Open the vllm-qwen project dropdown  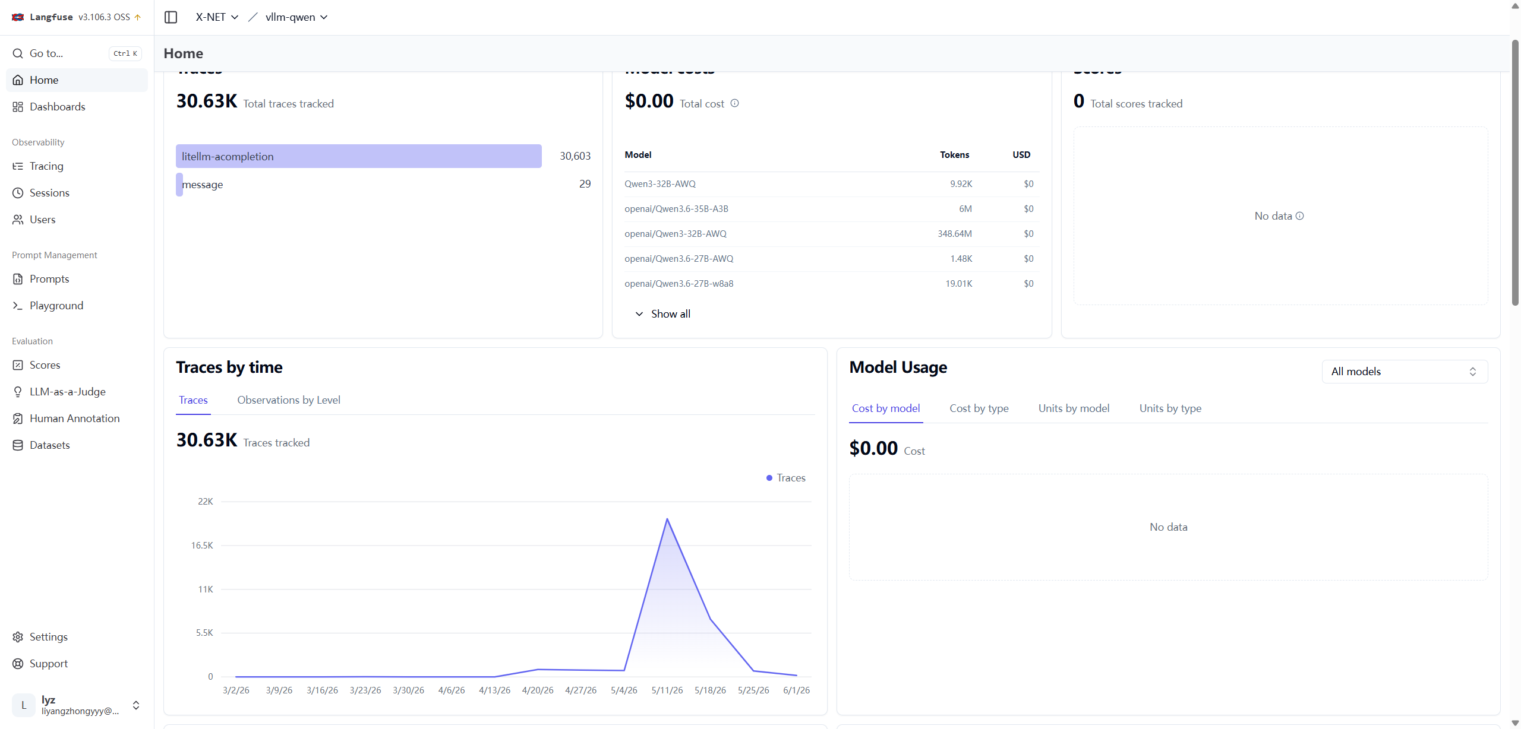coord(296,17)
